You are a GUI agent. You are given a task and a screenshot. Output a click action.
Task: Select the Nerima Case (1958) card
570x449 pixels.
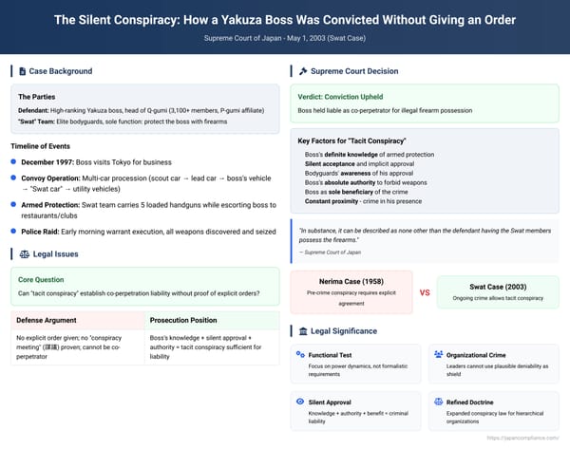tap(351, 292)
